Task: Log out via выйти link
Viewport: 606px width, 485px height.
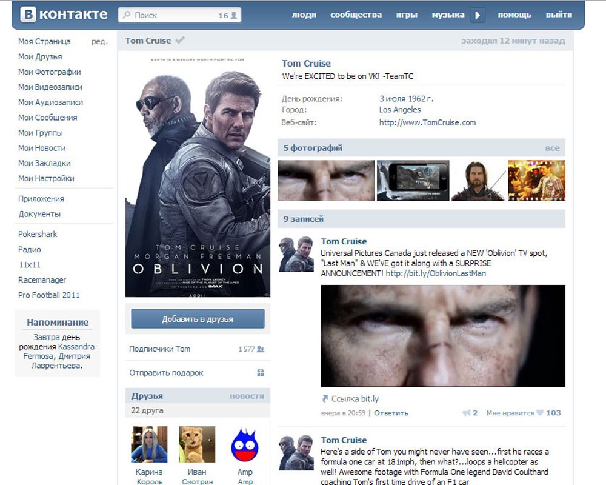Action: [559, 15]
